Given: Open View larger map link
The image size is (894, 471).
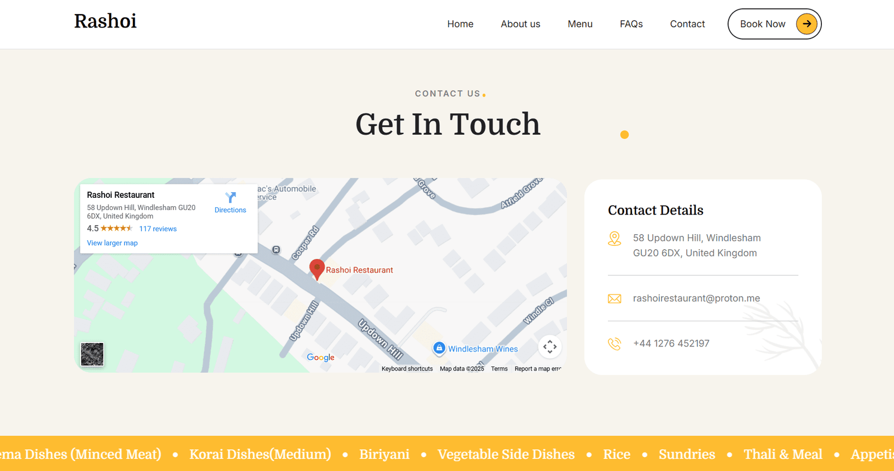Looking at the screenshot, I should pyautogui.click(x=112, y=243).
